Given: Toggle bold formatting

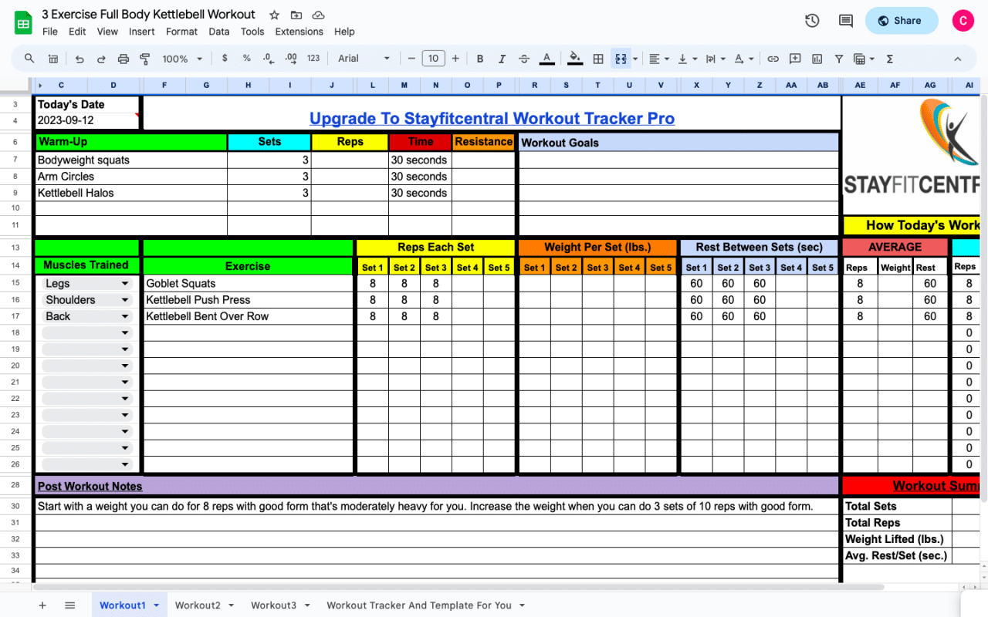Looking at the screenshot, I should click(x=479, y=59).
